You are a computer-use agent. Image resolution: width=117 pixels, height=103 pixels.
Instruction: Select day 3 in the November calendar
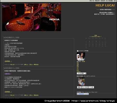90,41
